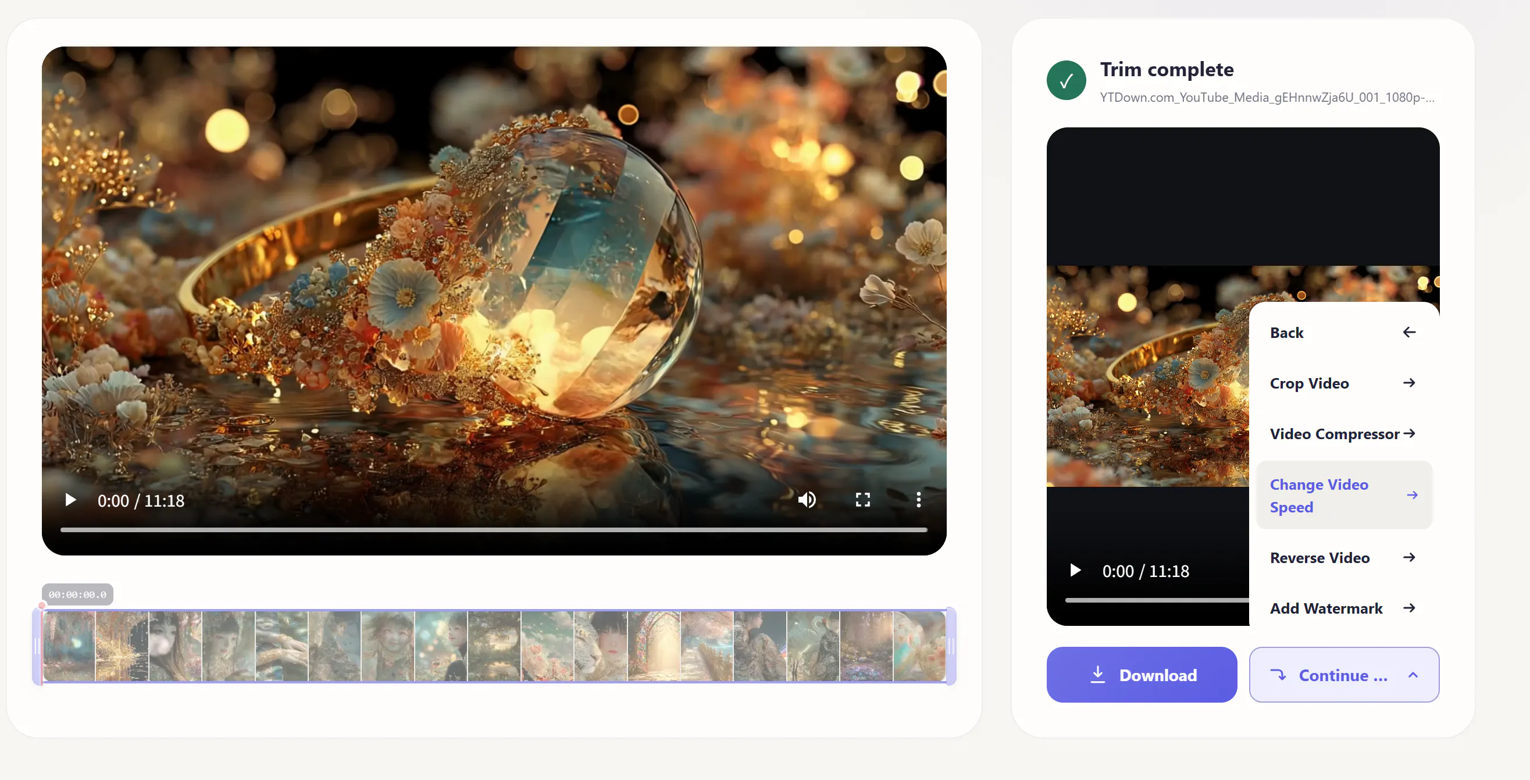Choose Video Compressor option

1343,434
